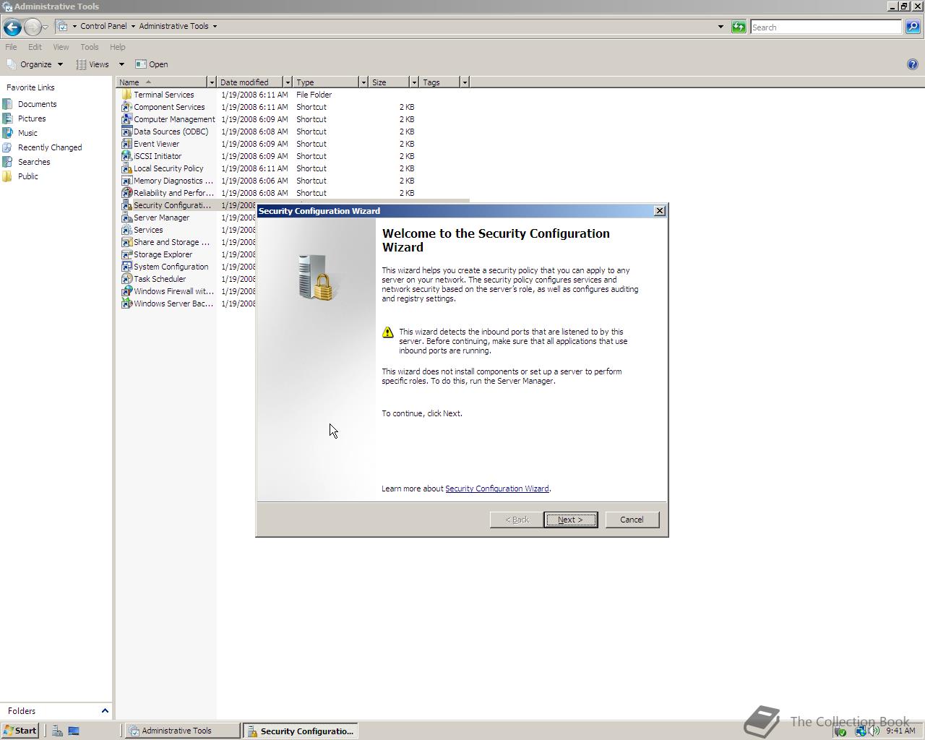Open the Security Configuration Wizard help link
Image resolution: width=925 pixels, height=740 pixels.
pyautogui.click(x=497, y=489)
